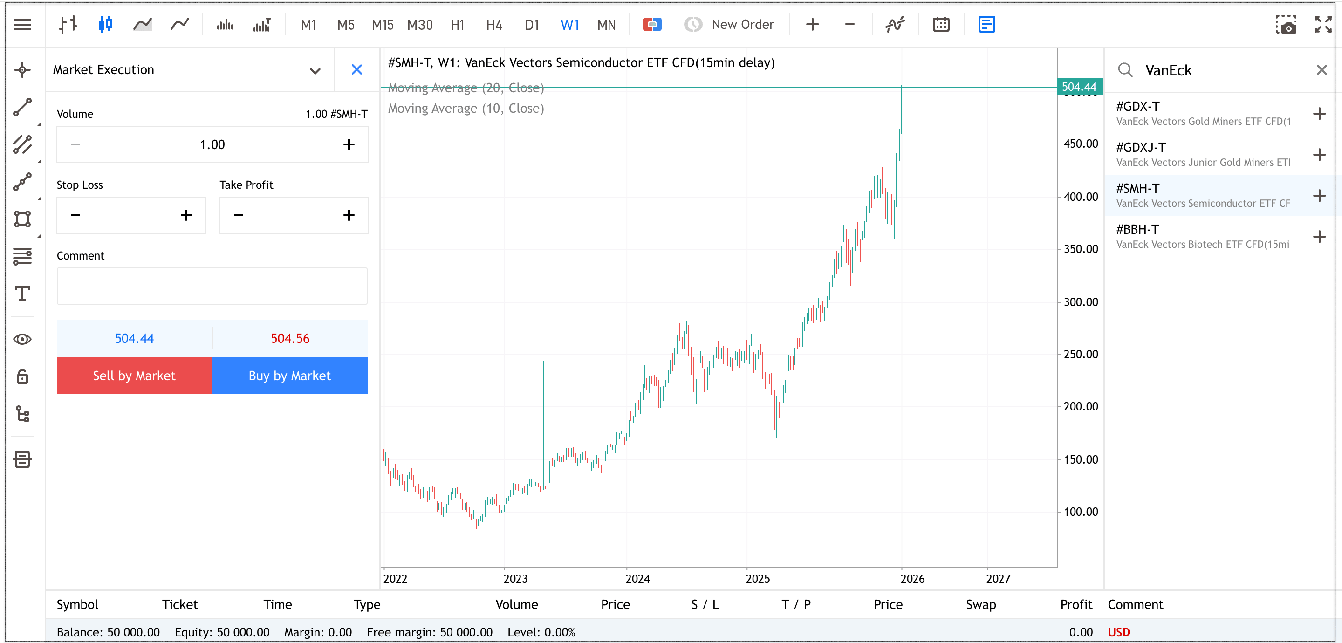
Task: Open the indicators list icon
Action: [895, 25]
